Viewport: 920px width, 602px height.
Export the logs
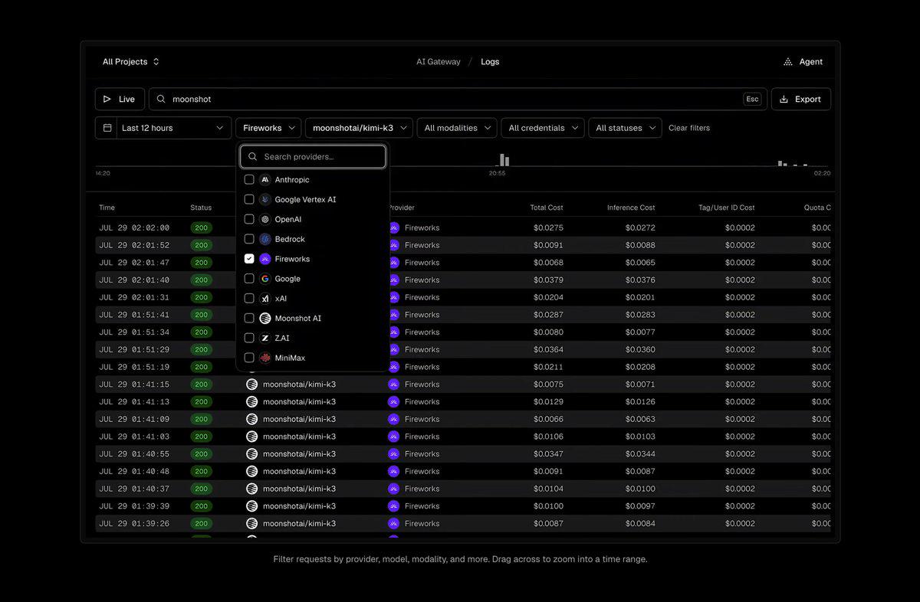point(800,99)
